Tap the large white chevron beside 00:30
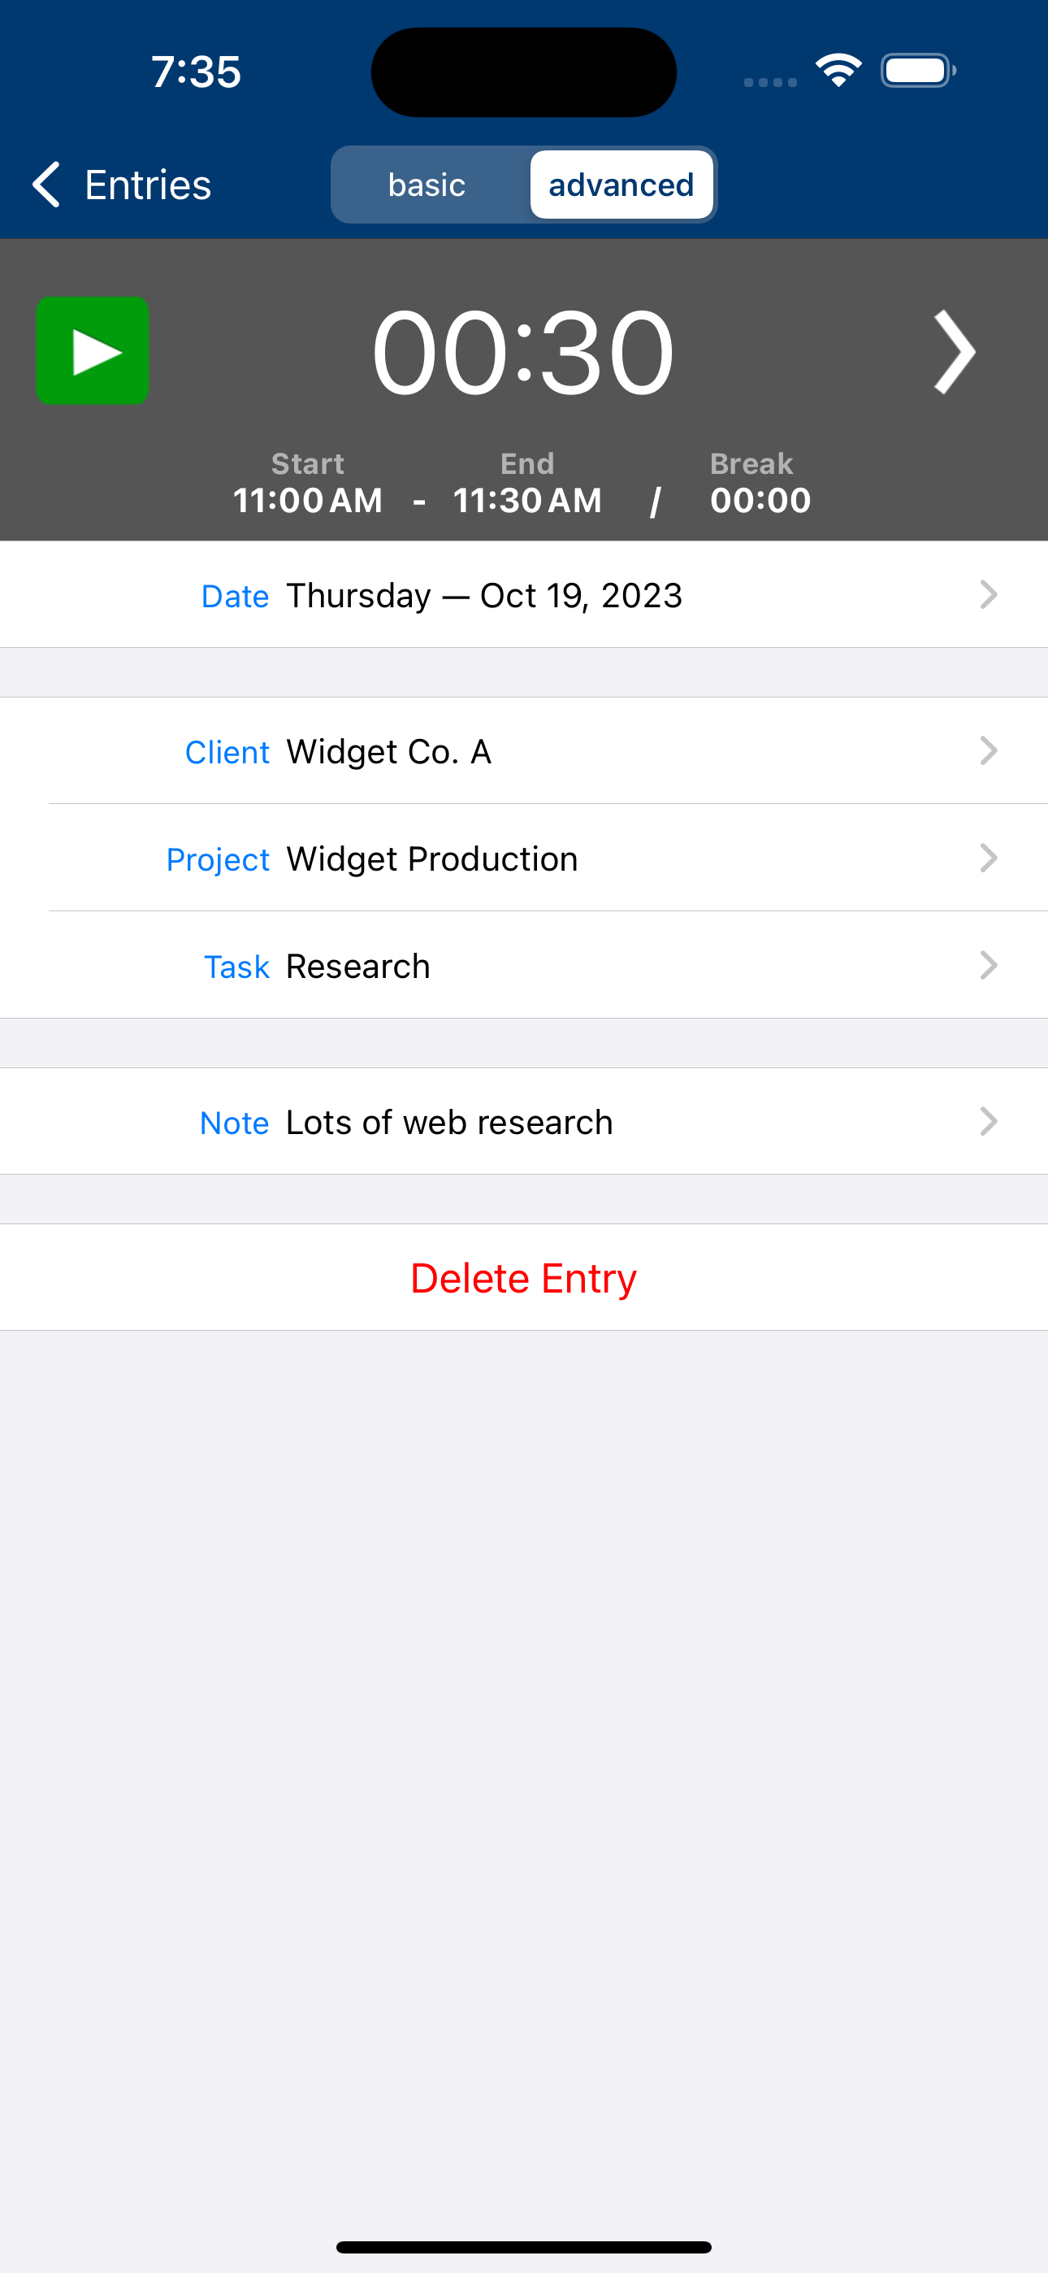 [955, 351]
